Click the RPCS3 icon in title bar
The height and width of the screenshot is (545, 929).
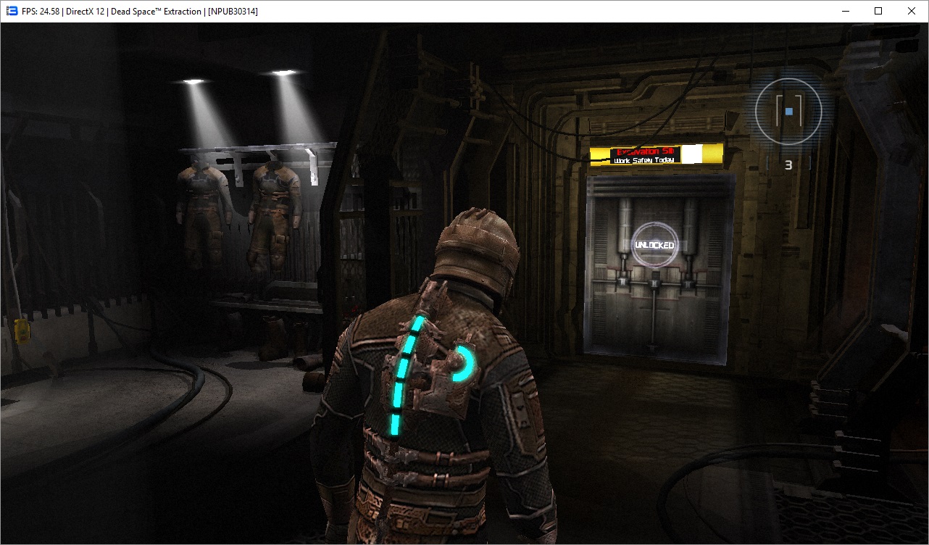[12, 11]
